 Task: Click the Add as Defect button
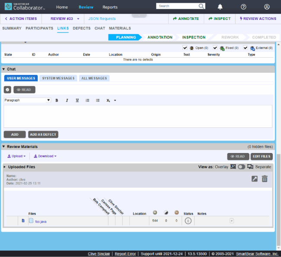click(x=43, y=134)
